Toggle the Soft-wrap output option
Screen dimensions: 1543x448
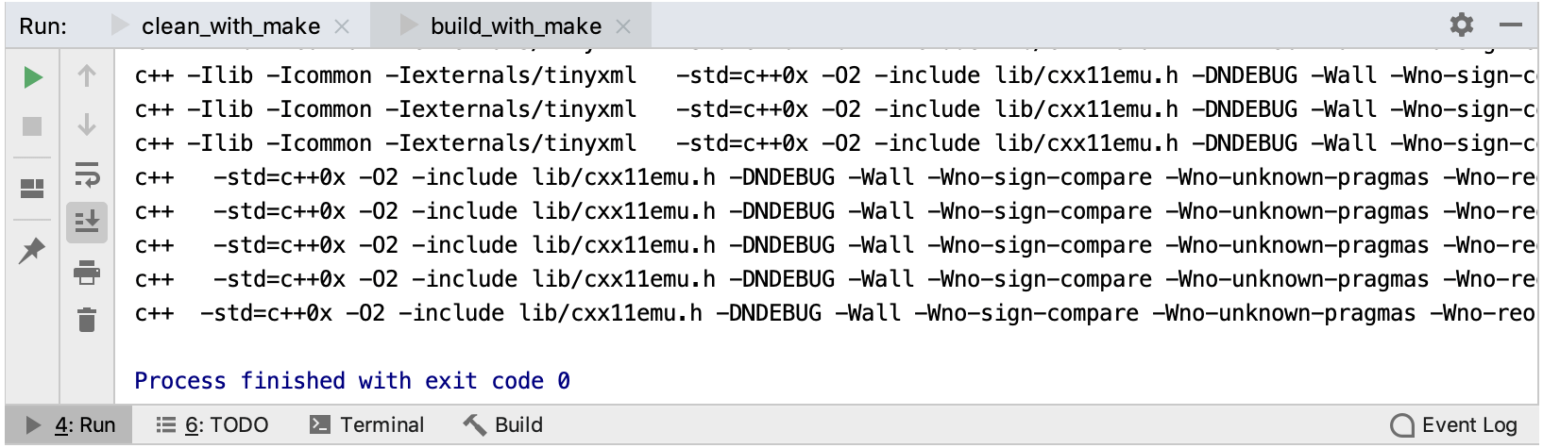click(87, 174)
